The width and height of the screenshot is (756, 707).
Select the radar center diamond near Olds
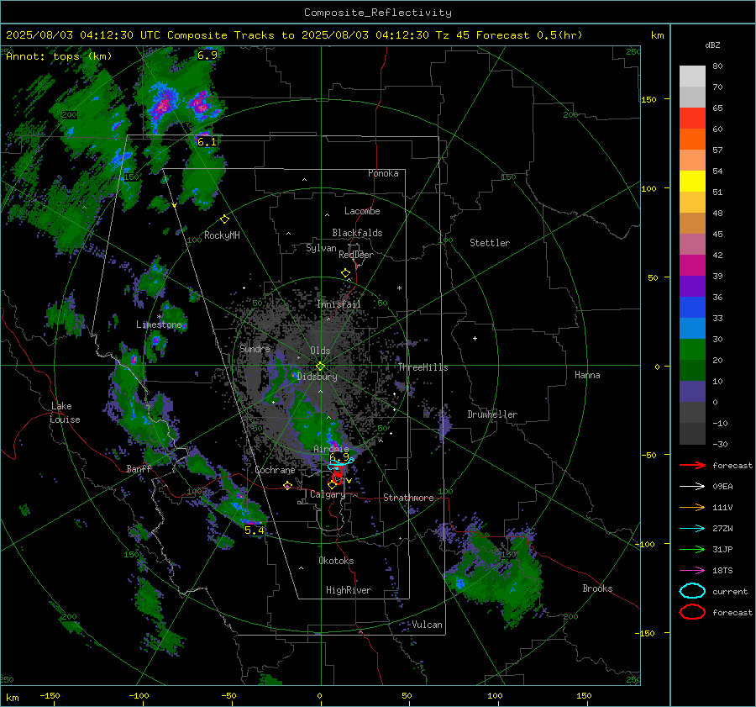pyautogui.click(x=320, y=367)
